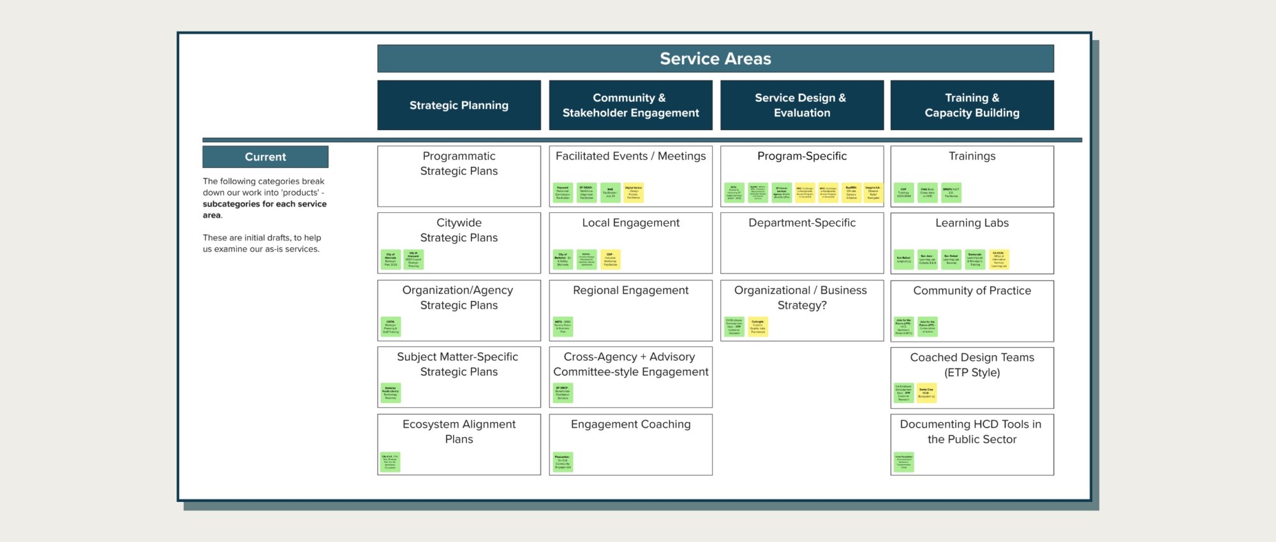
Task: Click the Service Areas title banner
Action: pyautogui.click(x=715, y=59)
